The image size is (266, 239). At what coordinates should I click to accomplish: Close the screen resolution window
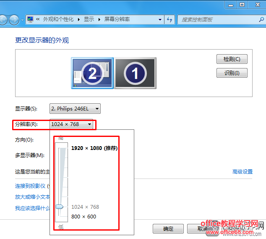point(258,5)
